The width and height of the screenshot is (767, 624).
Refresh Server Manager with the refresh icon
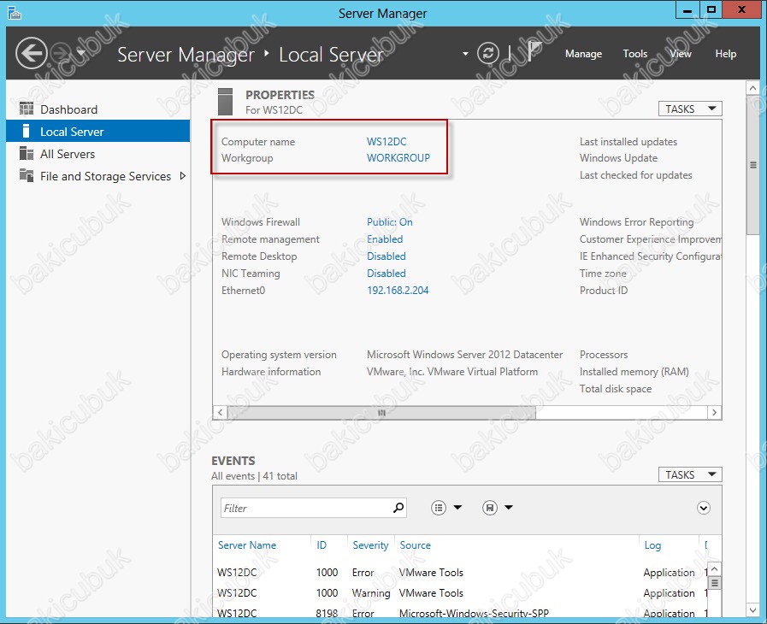pos(487,53)
